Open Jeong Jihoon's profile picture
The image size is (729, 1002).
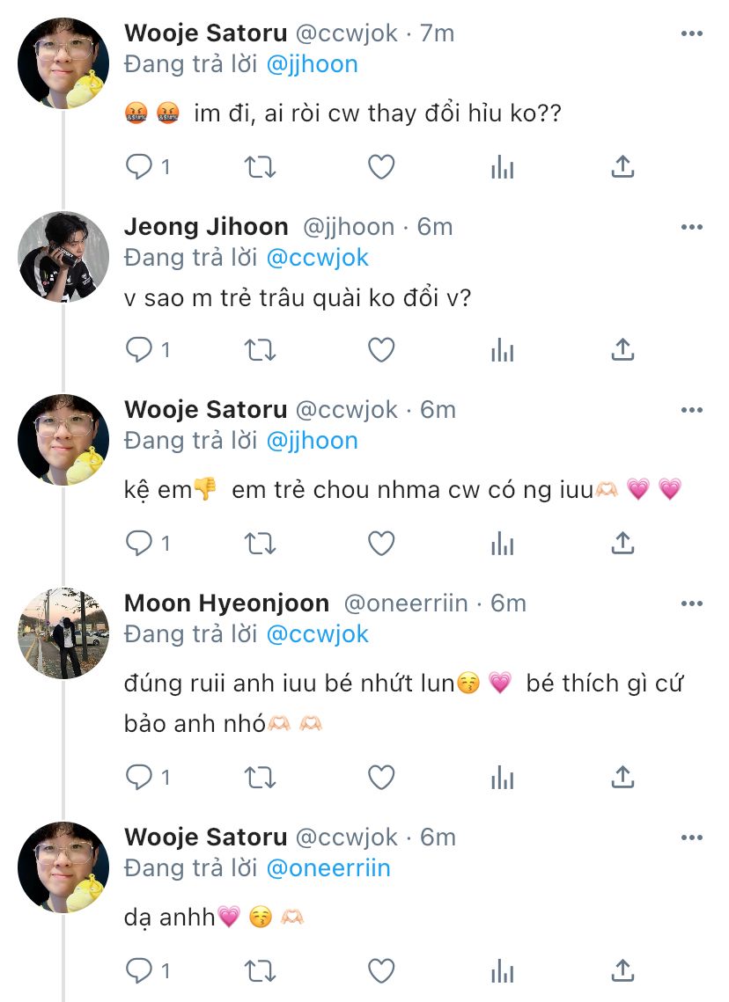click(x=63, y=257)
